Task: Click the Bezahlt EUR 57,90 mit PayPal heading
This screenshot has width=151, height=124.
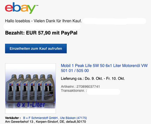Action: (41, 33)
